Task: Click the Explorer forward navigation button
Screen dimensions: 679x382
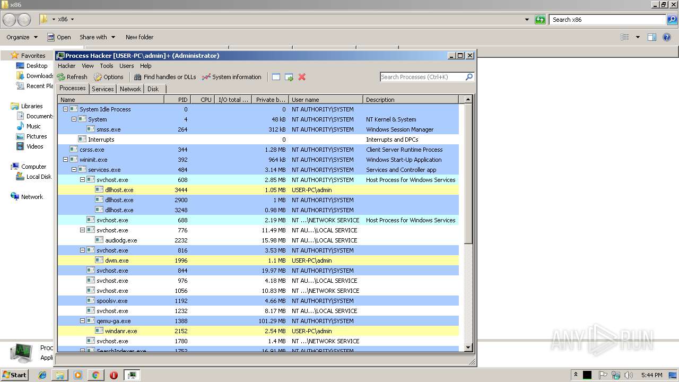Action: click(24, 20)
